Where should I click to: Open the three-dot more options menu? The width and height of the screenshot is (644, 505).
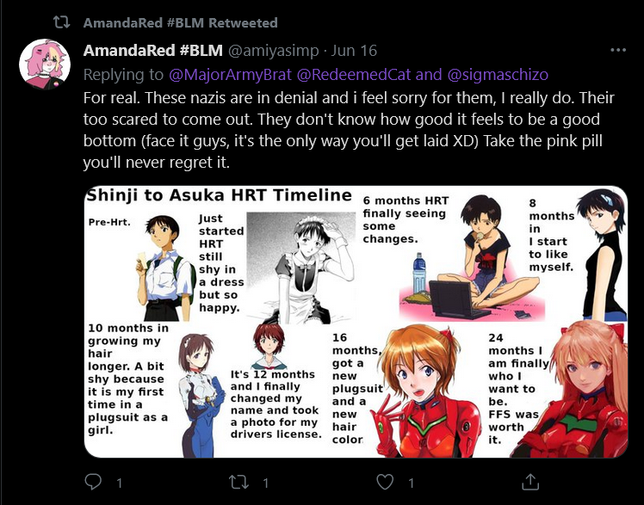tap(618, 51)
